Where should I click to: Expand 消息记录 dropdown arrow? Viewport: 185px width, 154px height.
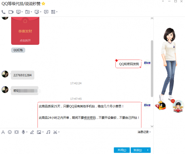(x=150, y=132)
